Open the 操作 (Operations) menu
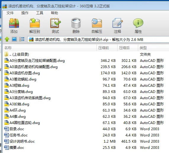This screenshot has height=153, width=169. (x=25, y=13)
